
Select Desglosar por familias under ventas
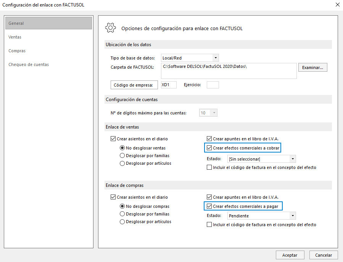tap(145, 156)
